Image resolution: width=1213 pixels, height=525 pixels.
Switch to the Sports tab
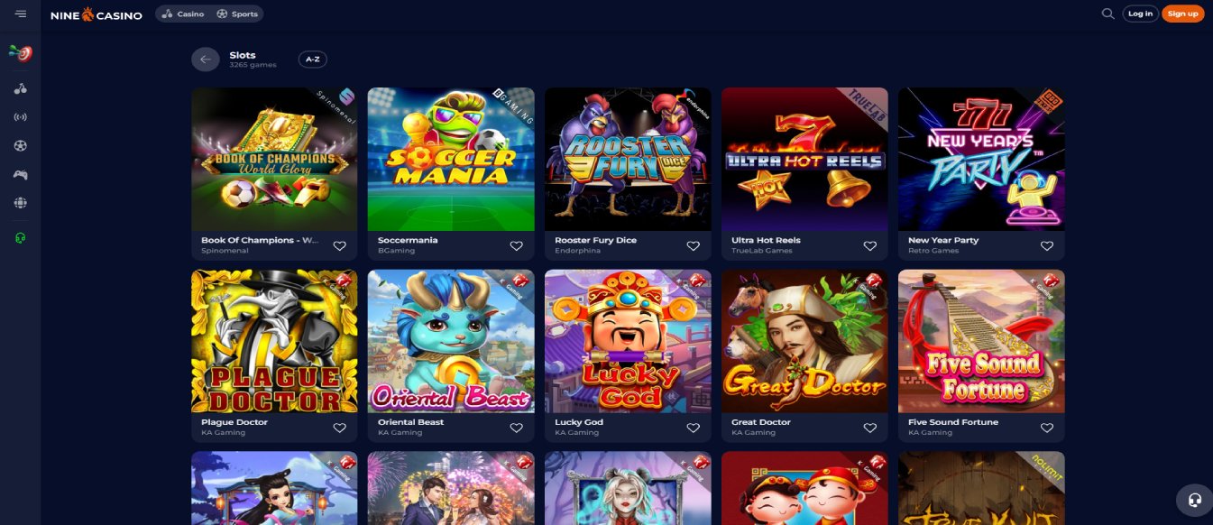pyautogui.click(x=237, y=14)
